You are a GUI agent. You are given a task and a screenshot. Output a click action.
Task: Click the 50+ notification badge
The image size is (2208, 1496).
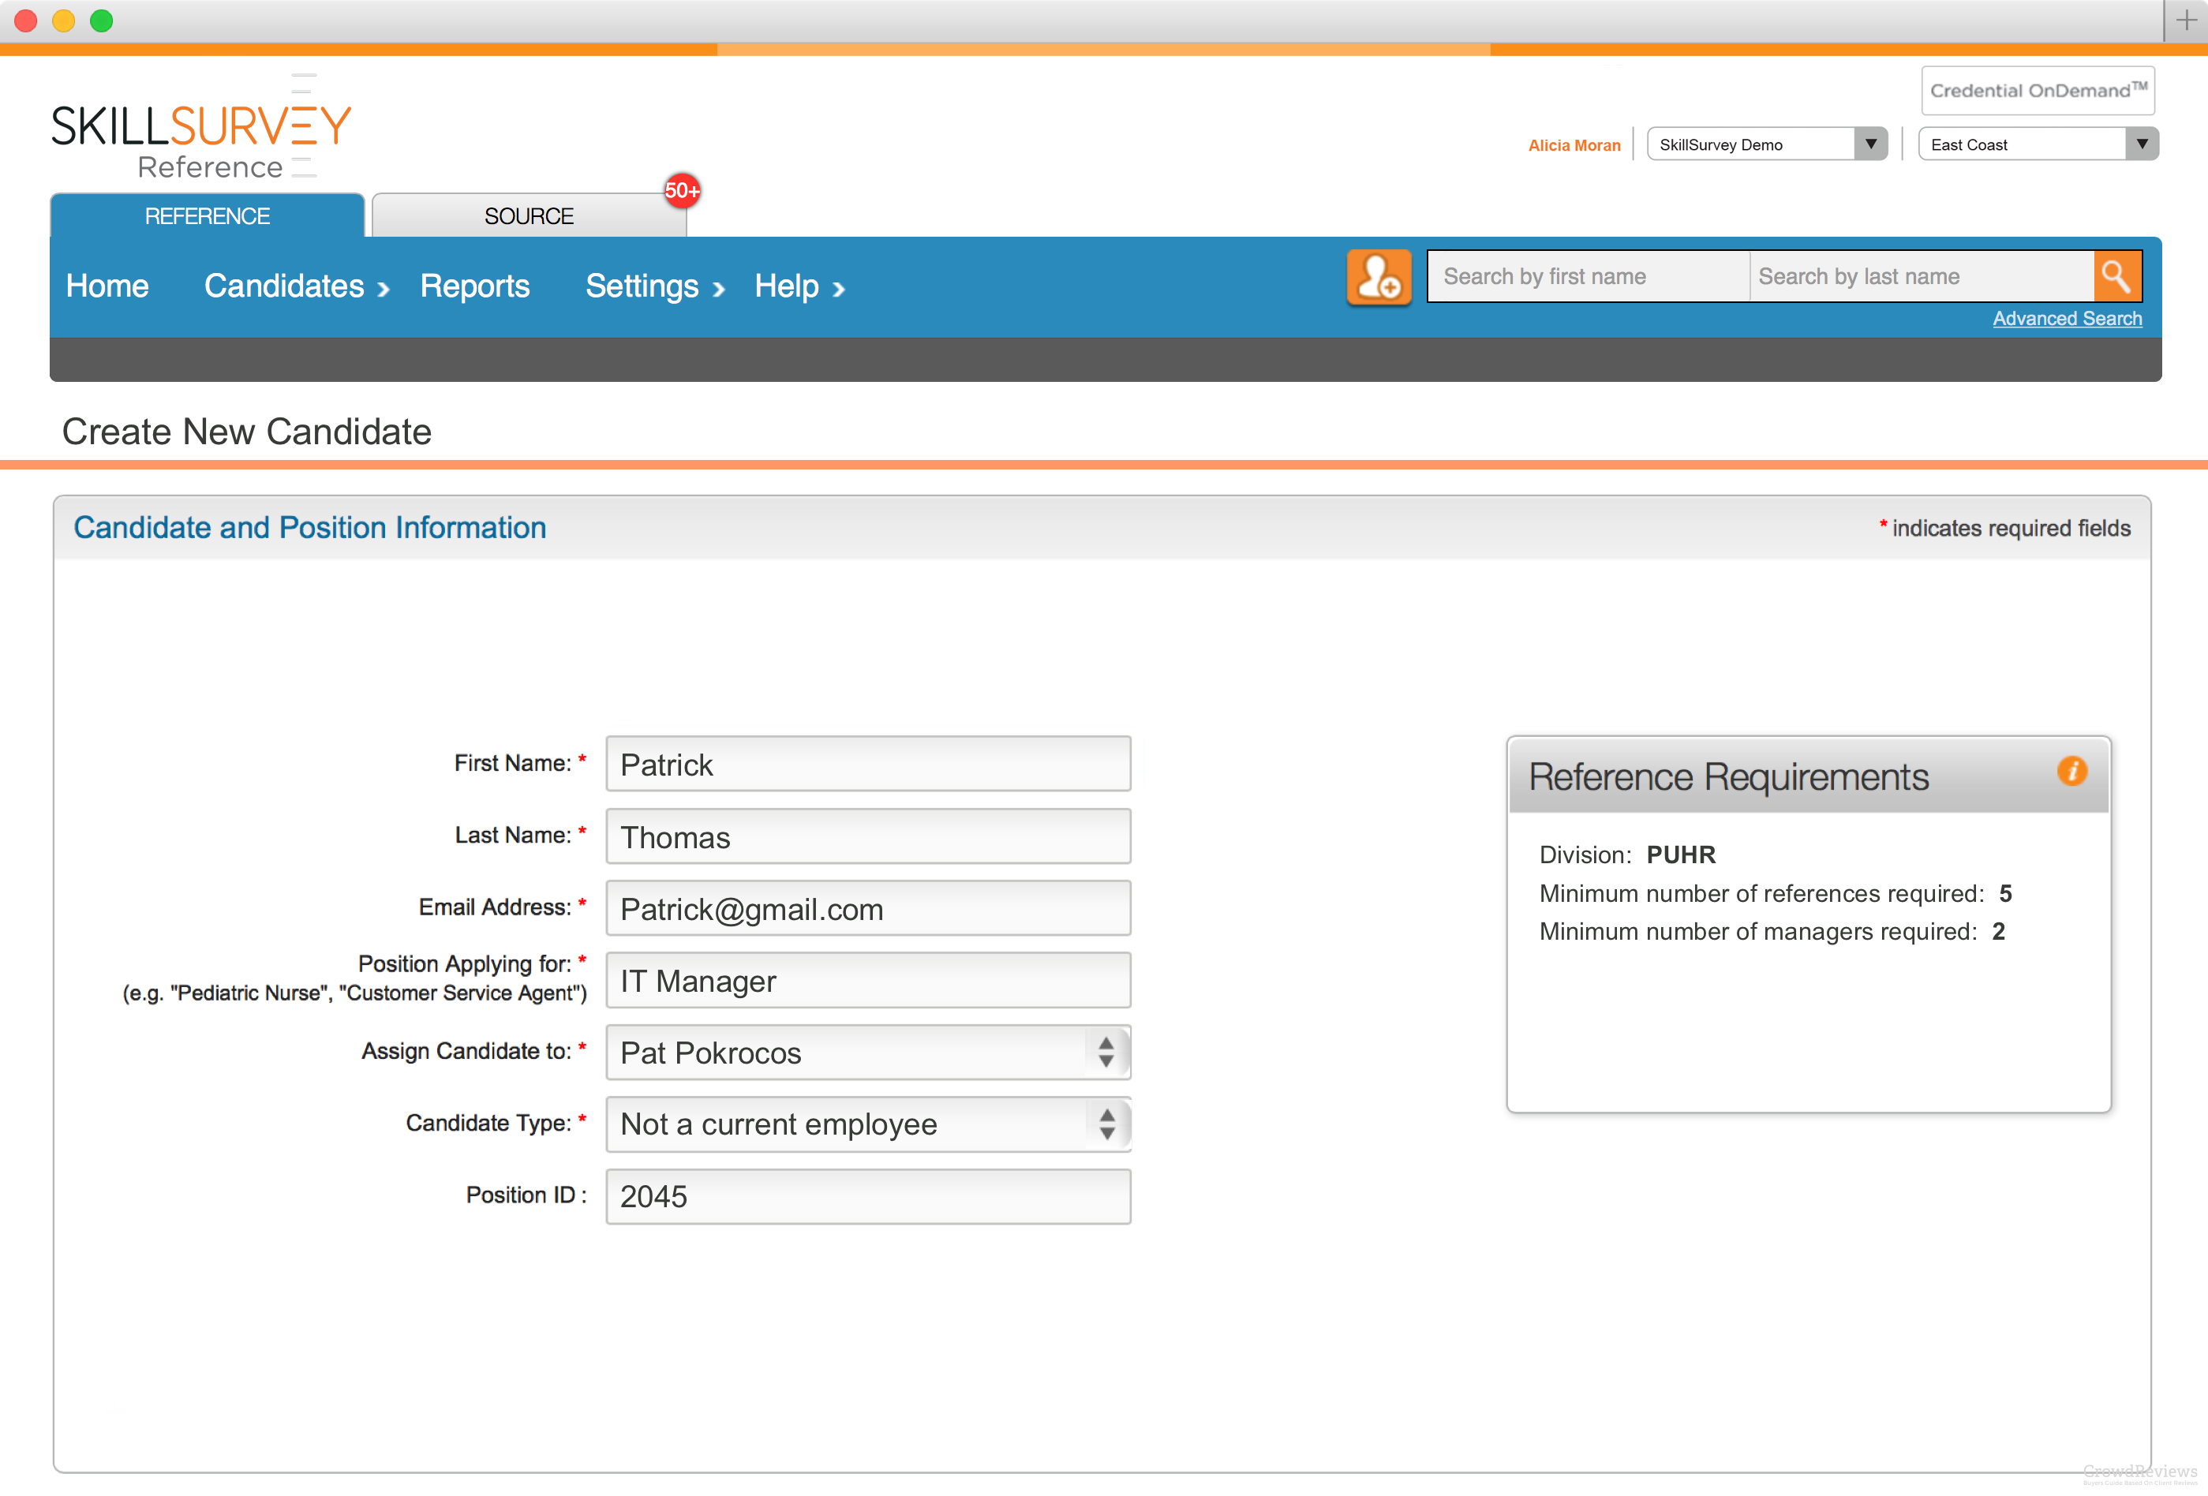[x=681, y=191]
